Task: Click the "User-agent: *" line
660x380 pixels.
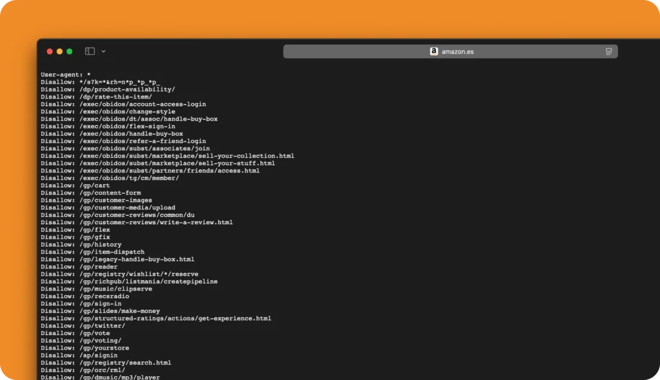Action: point(66,75)
